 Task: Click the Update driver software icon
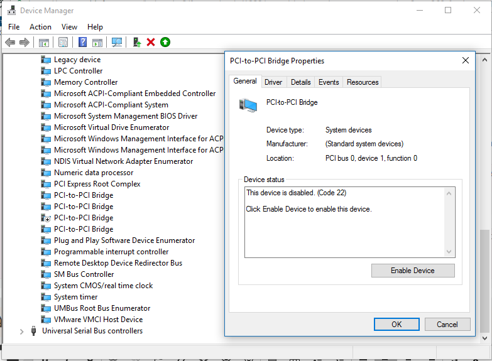(x=136, y=42)
